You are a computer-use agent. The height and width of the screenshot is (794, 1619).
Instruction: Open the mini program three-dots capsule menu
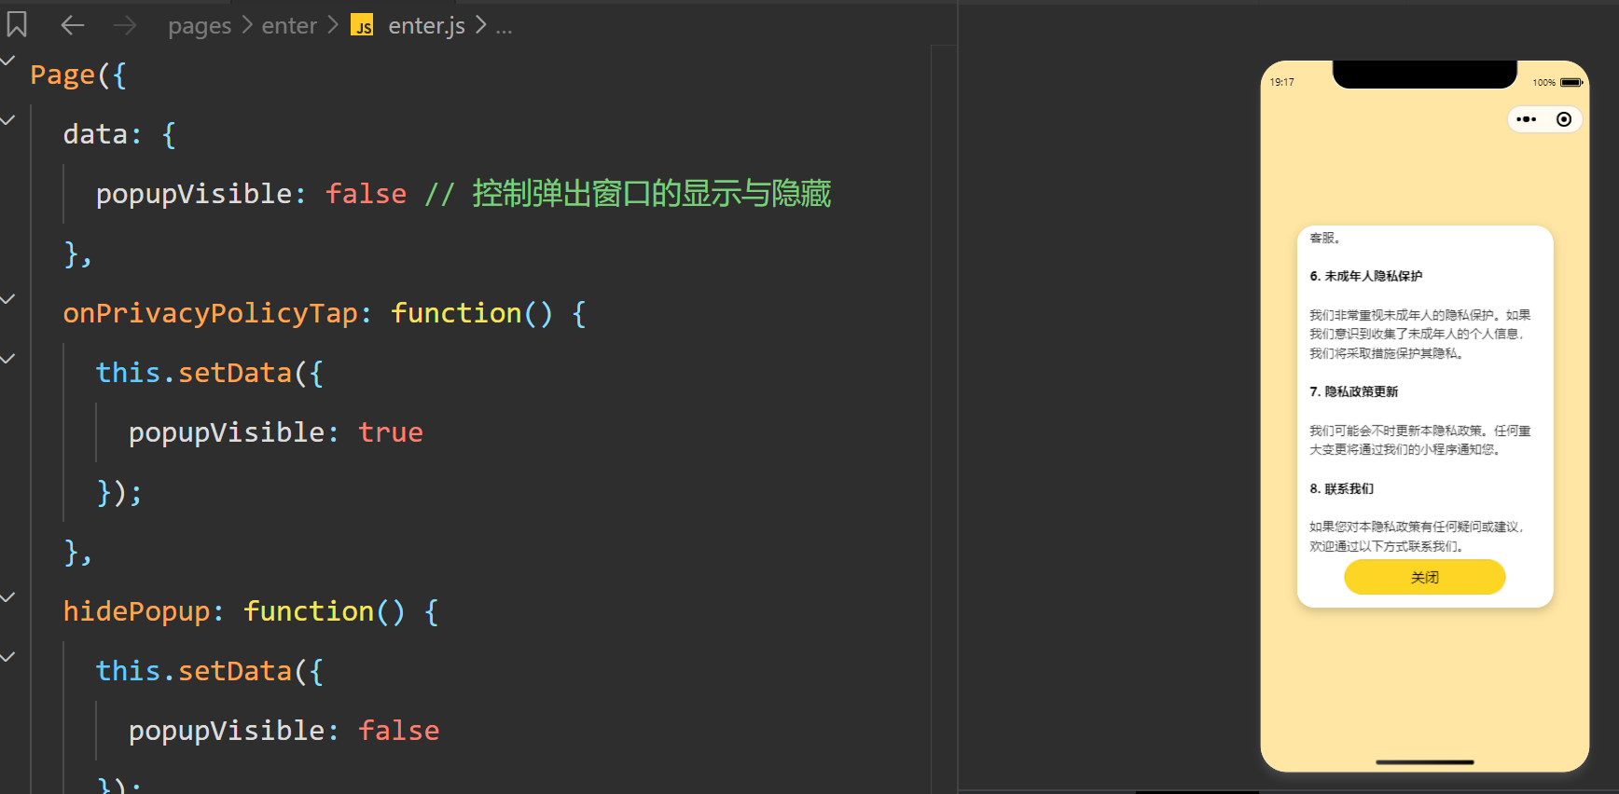[x=1527, y=119]
